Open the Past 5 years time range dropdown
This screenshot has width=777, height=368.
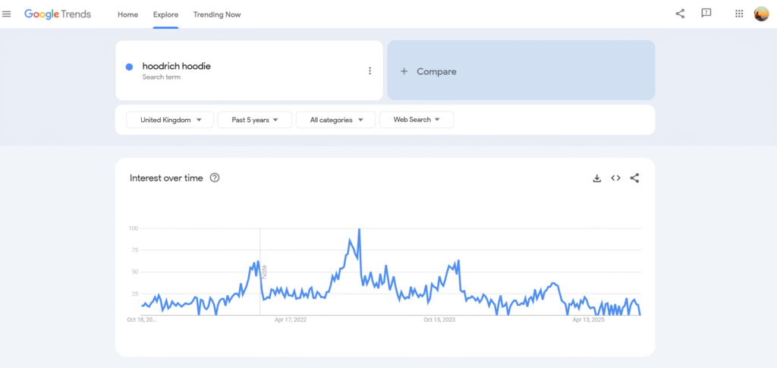click(254, 120)
